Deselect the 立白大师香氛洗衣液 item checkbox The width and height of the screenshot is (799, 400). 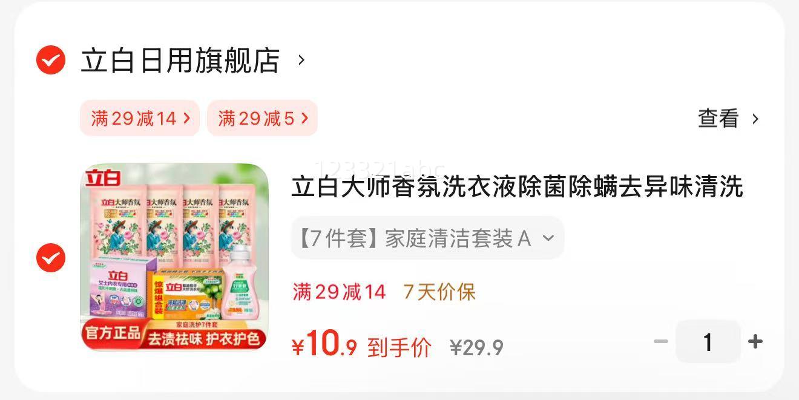coord(51,258)
